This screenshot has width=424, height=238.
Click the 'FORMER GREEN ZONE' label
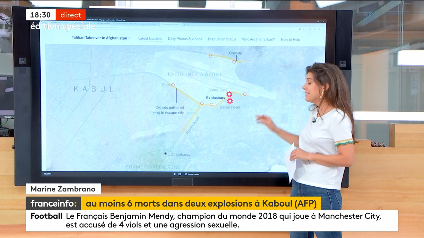[x=153, y=167]
